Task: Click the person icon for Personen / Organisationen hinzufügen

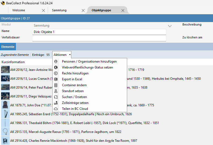Action: [56, 61]
